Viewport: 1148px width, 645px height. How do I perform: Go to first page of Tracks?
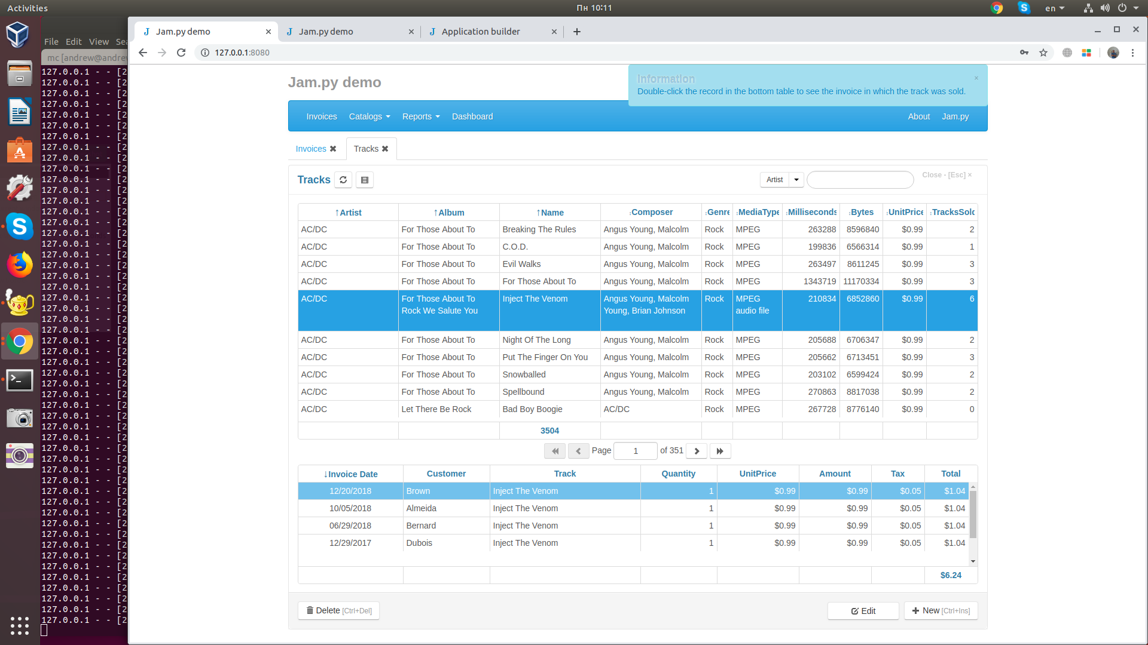click(x=555, y=451)
